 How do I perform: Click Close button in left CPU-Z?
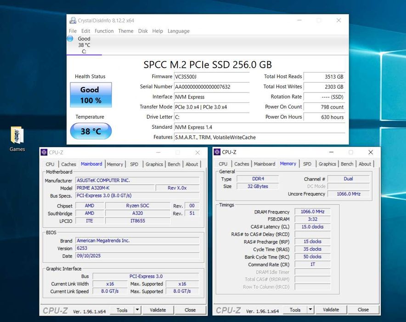(x=190, y=310)
